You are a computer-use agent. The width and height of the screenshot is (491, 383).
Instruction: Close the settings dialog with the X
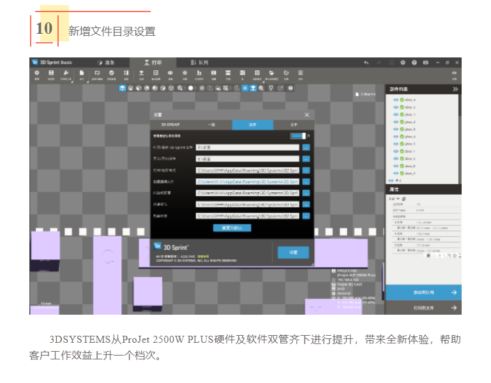click(307, 115)
